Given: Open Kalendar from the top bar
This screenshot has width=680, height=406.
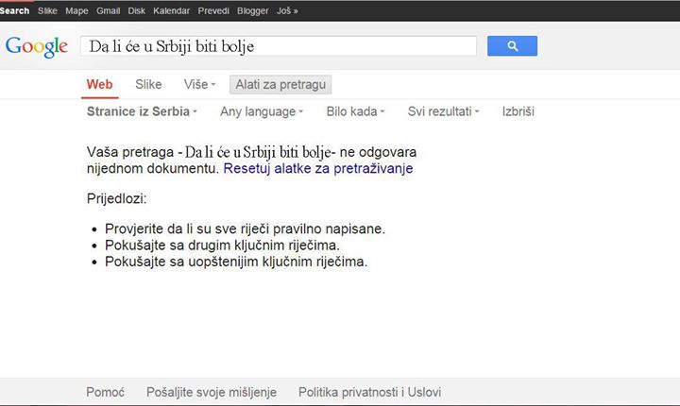Looking at the screenshot, I should click(171, 10).
